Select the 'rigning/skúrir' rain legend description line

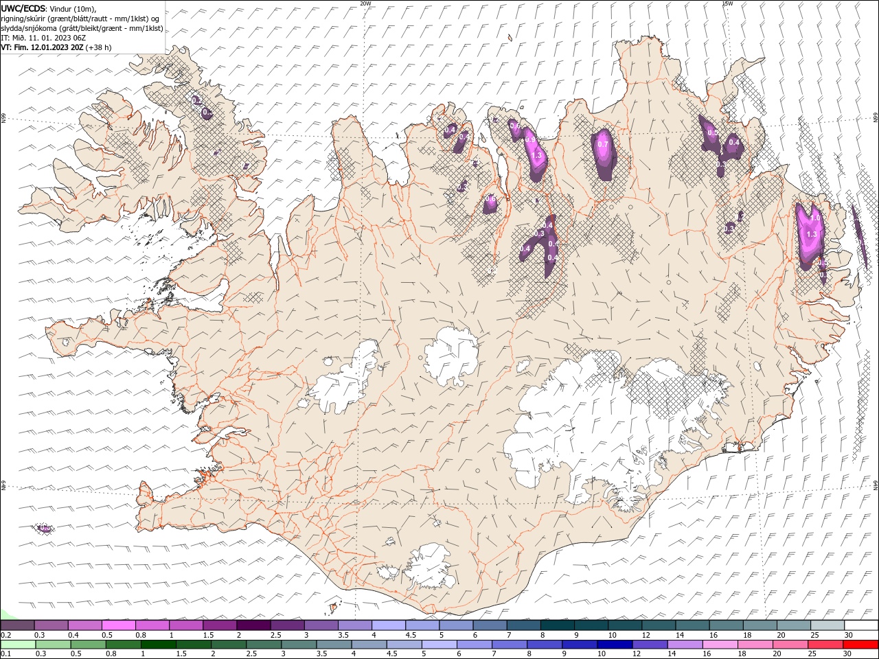coord(80,18)
